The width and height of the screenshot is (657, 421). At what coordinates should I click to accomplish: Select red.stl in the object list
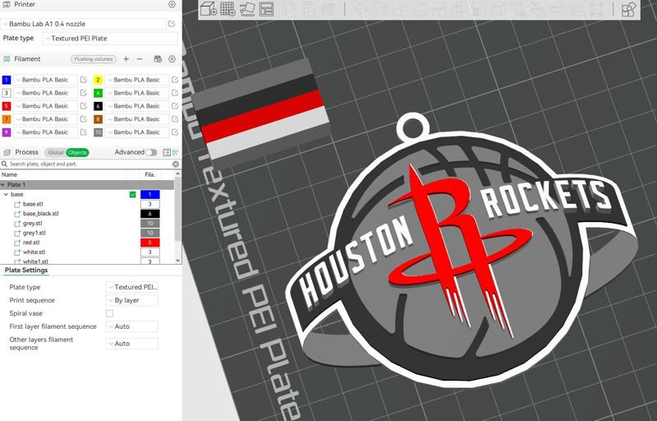[x=31, y=243]
